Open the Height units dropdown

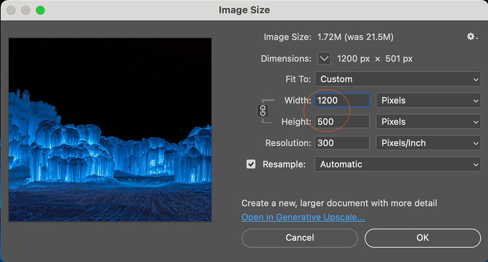pos(428,122)
